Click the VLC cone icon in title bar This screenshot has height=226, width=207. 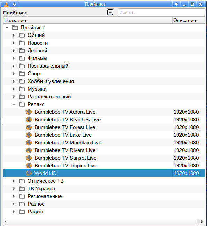point(6,4)
